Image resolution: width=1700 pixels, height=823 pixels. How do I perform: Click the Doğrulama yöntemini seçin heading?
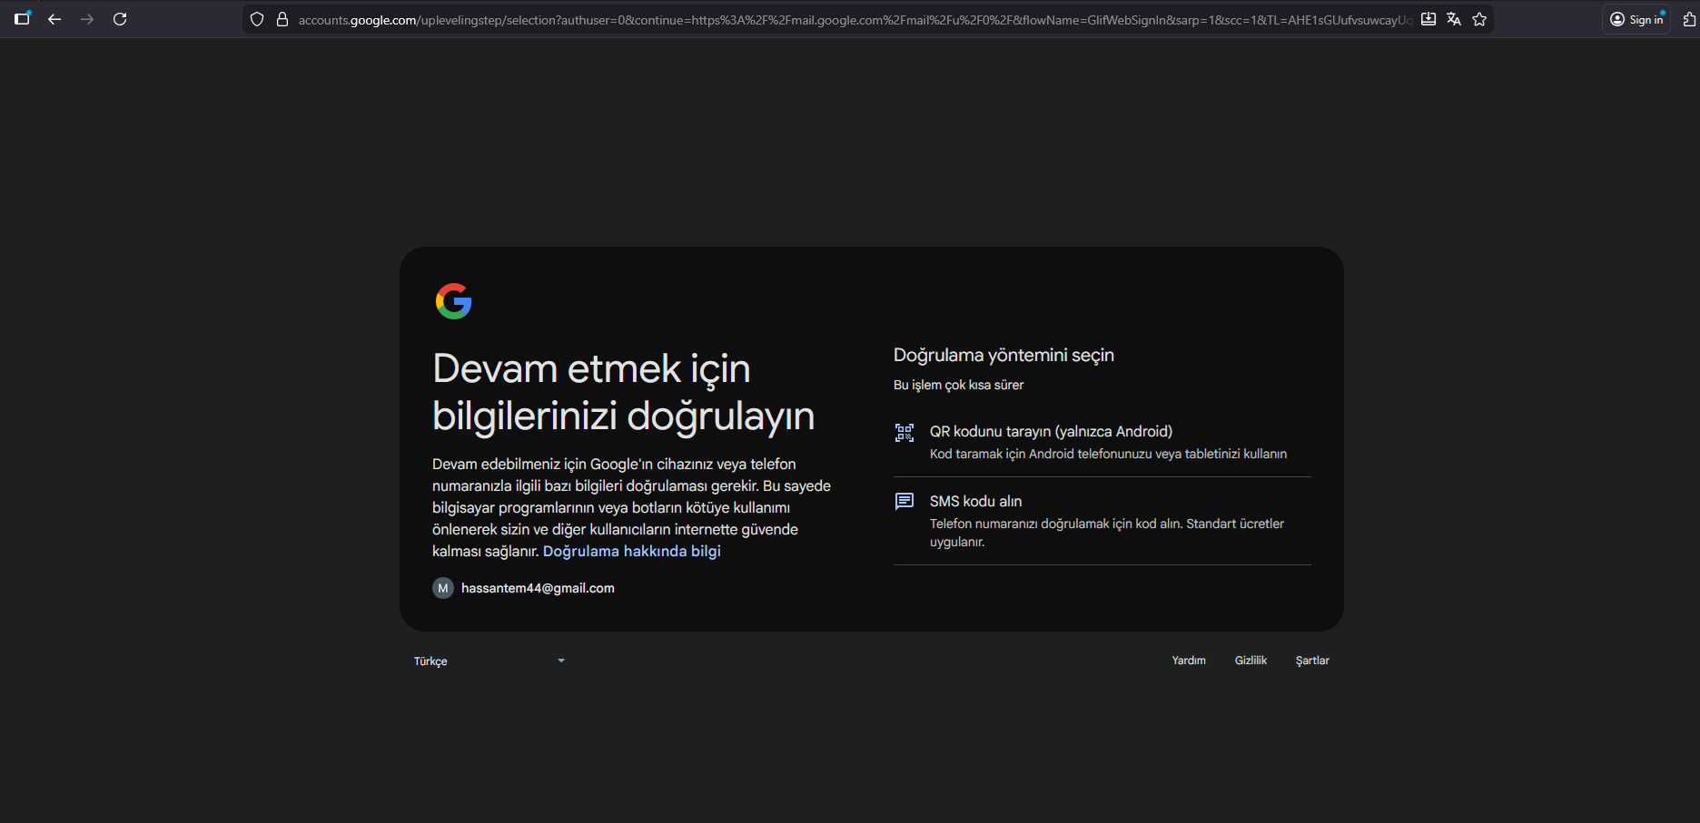[1003, 355]
